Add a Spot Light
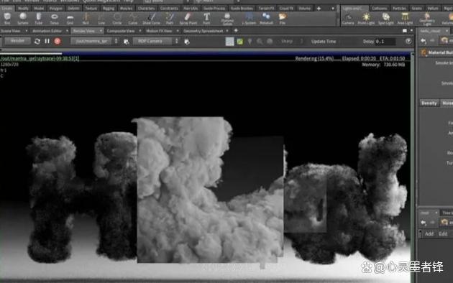This screenshot has width=453, height=283. coord(385,19)
